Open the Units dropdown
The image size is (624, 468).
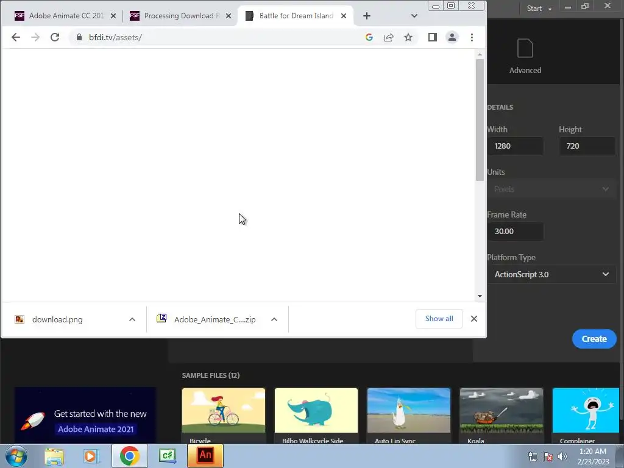pos(551,189)
